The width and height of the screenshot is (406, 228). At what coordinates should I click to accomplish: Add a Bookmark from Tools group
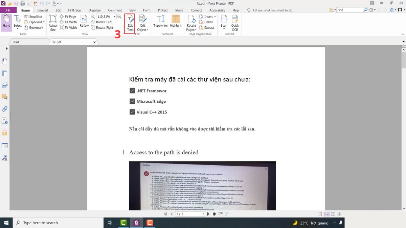[33, 28]
